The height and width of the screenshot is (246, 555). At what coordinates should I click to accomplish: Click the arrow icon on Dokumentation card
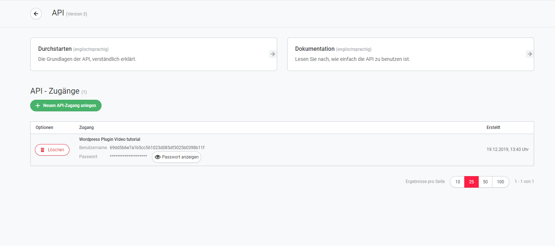click(529, 54)
